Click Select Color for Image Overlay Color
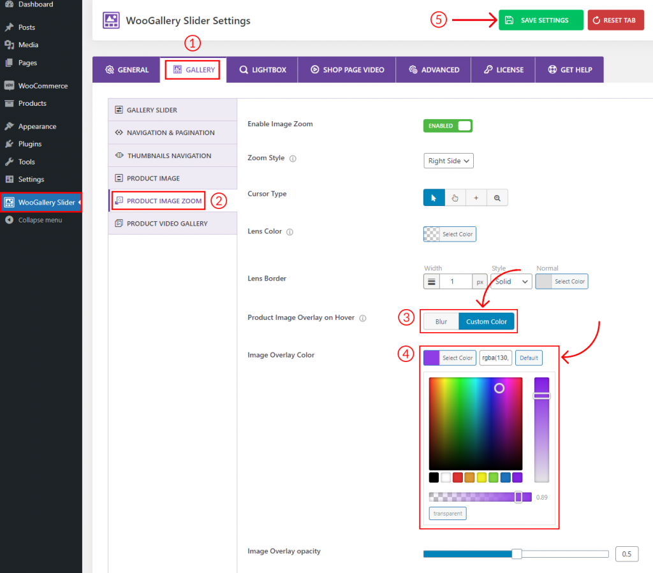 (450, 358)
